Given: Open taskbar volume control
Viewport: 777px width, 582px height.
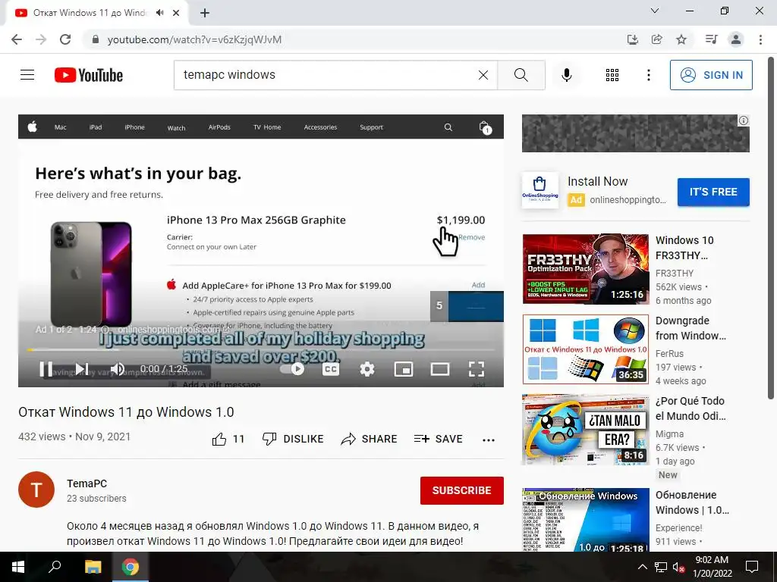Looking at the screenshot, I should tap(678, 567).
